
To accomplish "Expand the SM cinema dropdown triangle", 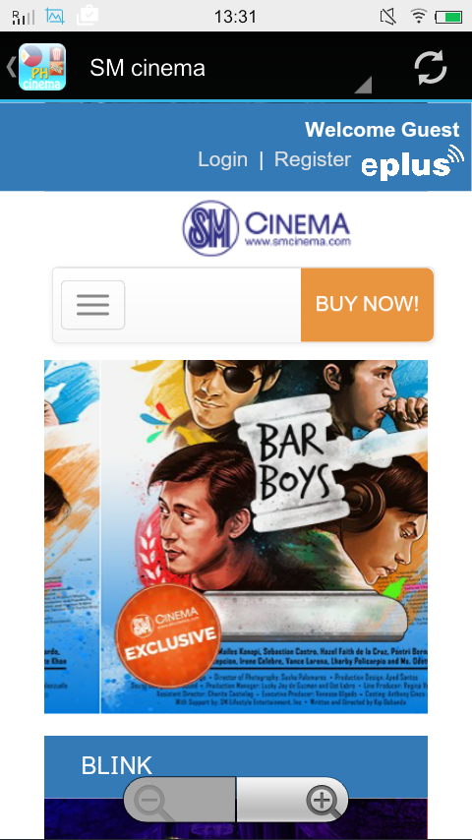I will (x=363, y=85).
